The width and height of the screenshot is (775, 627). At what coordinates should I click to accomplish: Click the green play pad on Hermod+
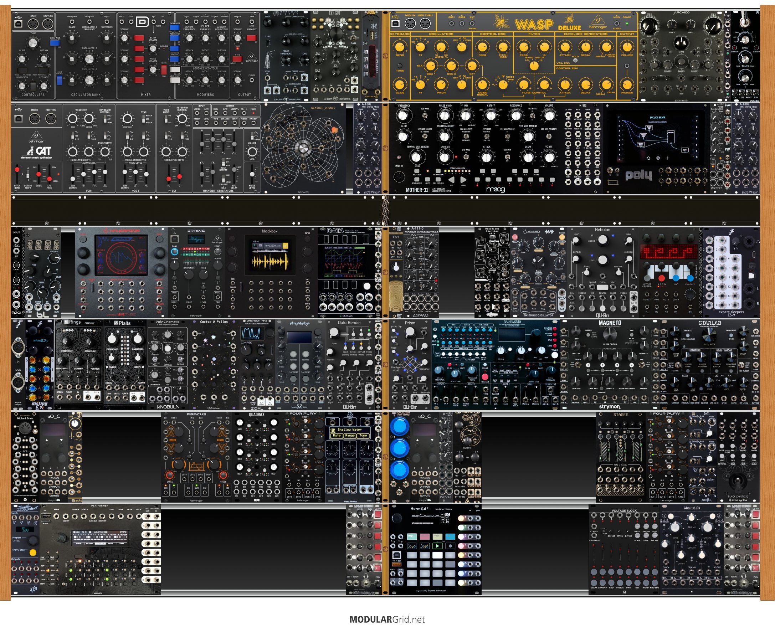(437, 546)
